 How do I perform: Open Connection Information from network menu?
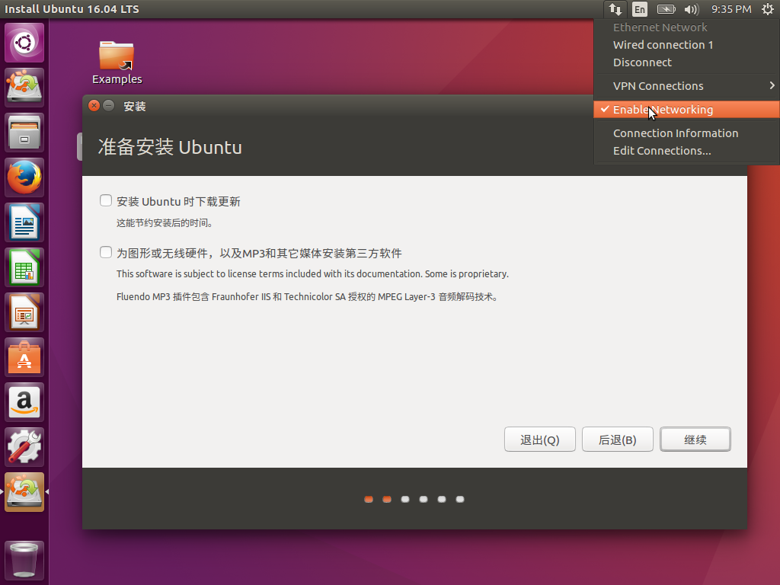[676, 133]
